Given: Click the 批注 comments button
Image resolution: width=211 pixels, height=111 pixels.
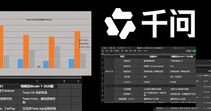Looking at the screenshot, I should pyautogui.click(x=188, y=51).
